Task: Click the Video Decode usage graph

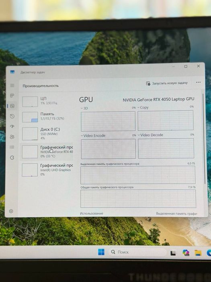Action: pyautogui.click(x=166, y=148)
